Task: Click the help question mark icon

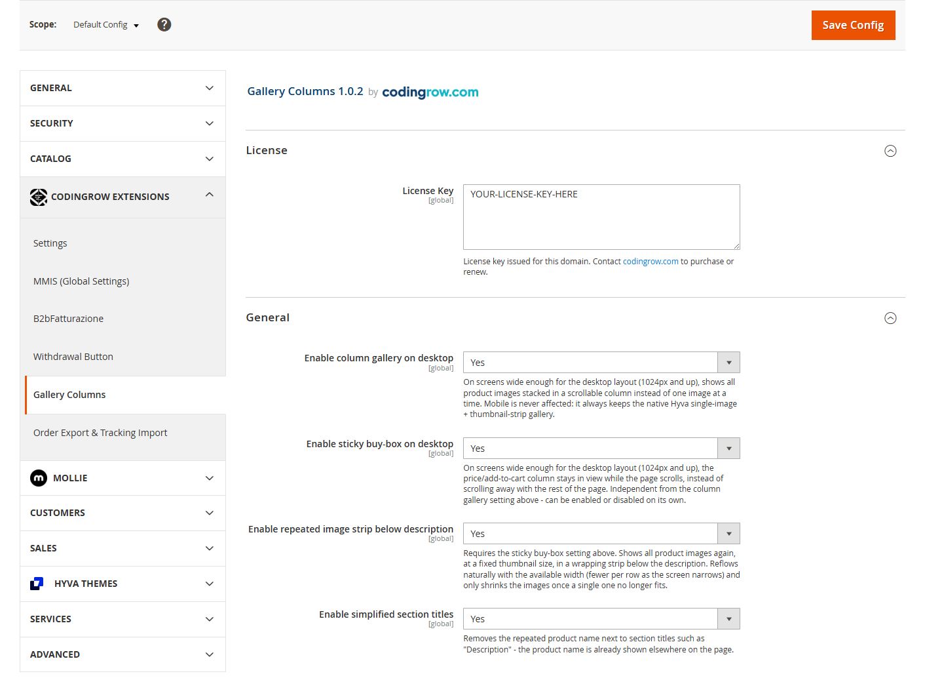Action: pyautogui.click(x=164, y=24)
